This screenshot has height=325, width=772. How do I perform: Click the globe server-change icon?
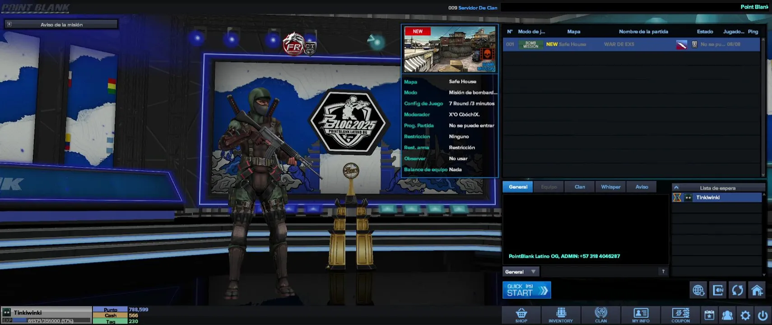698,290
